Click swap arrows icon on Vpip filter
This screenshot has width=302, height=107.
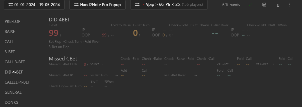coord(137,5)
